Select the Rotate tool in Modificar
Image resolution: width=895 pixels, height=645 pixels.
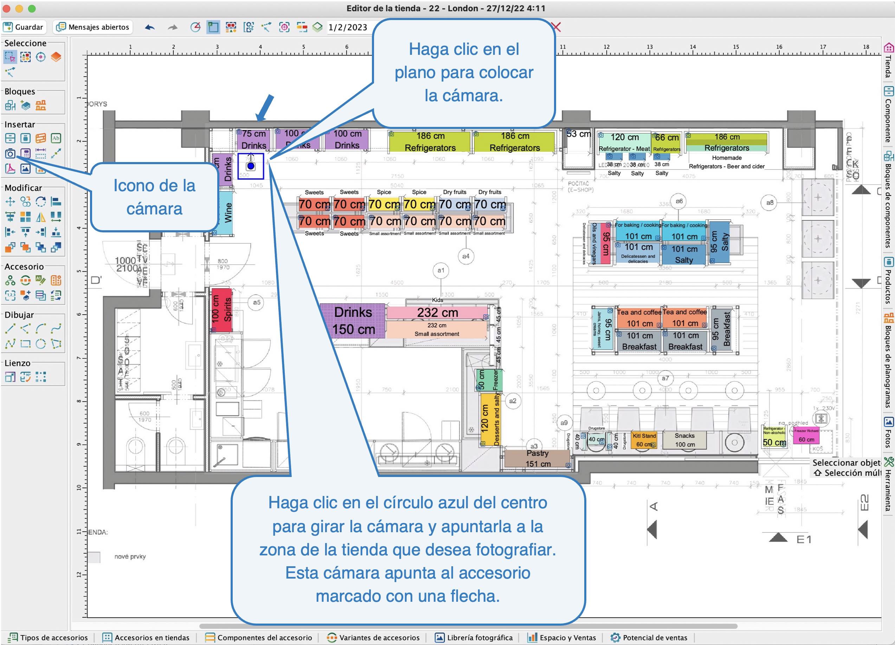pos(41,202)
